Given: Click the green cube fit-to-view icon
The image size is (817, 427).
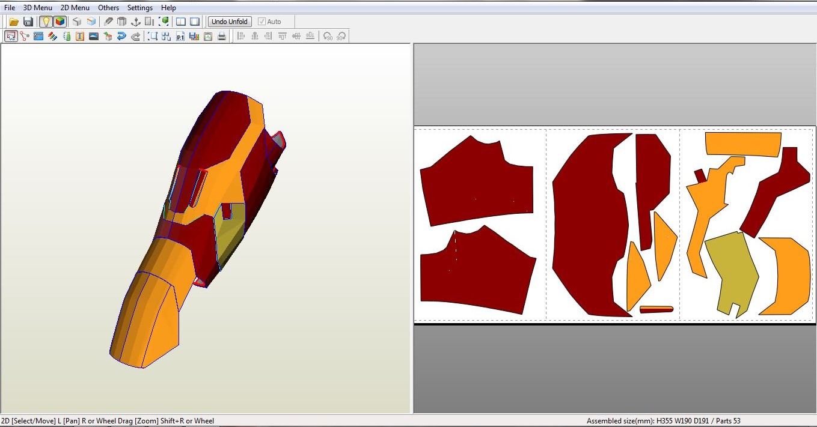Looking at the screenshot, I should click(x=164, y=22).
